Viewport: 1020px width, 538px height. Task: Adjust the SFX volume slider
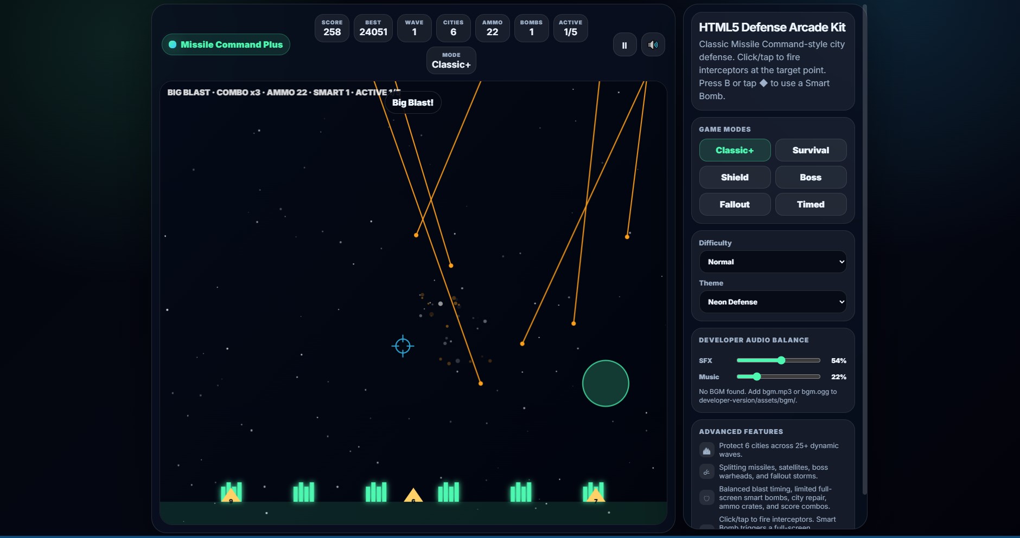pyautogui.click(x=778, y=360)
